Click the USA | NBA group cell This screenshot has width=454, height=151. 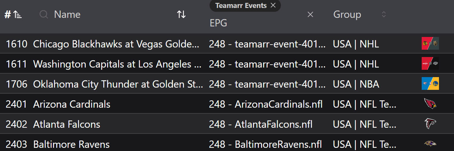point(356,84)
